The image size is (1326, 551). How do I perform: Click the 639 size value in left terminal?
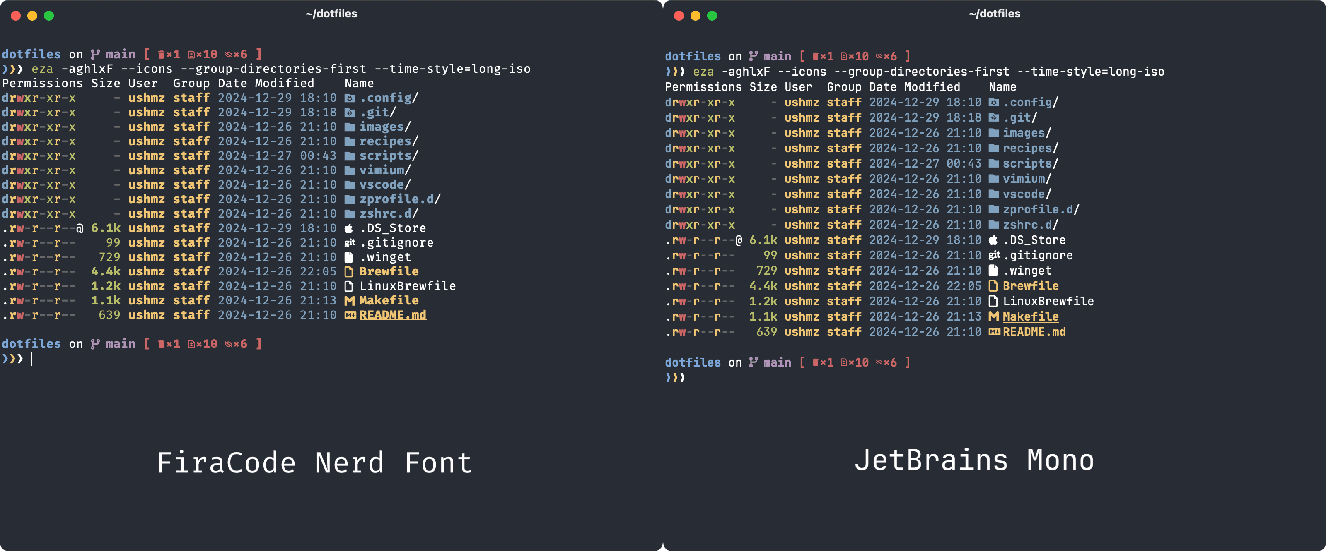[109, 314]
